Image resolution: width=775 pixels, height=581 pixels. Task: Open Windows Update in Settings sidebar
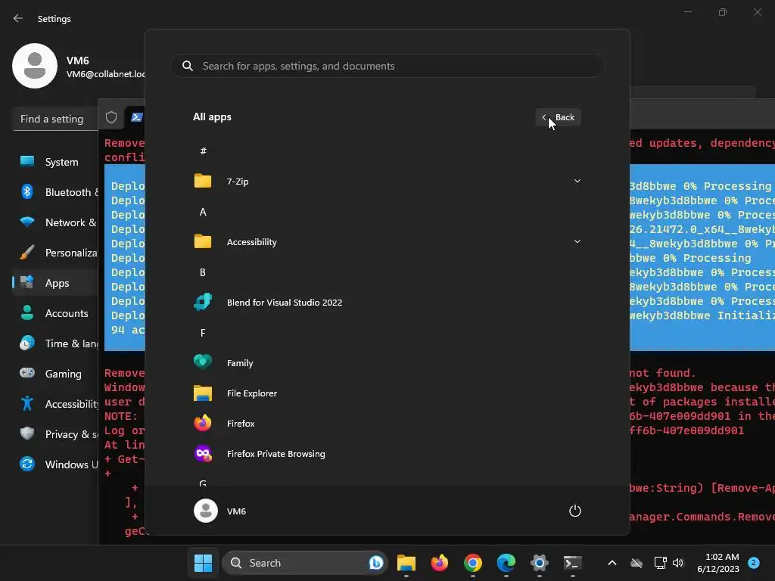pyautogui.click(x=55, y=464)
